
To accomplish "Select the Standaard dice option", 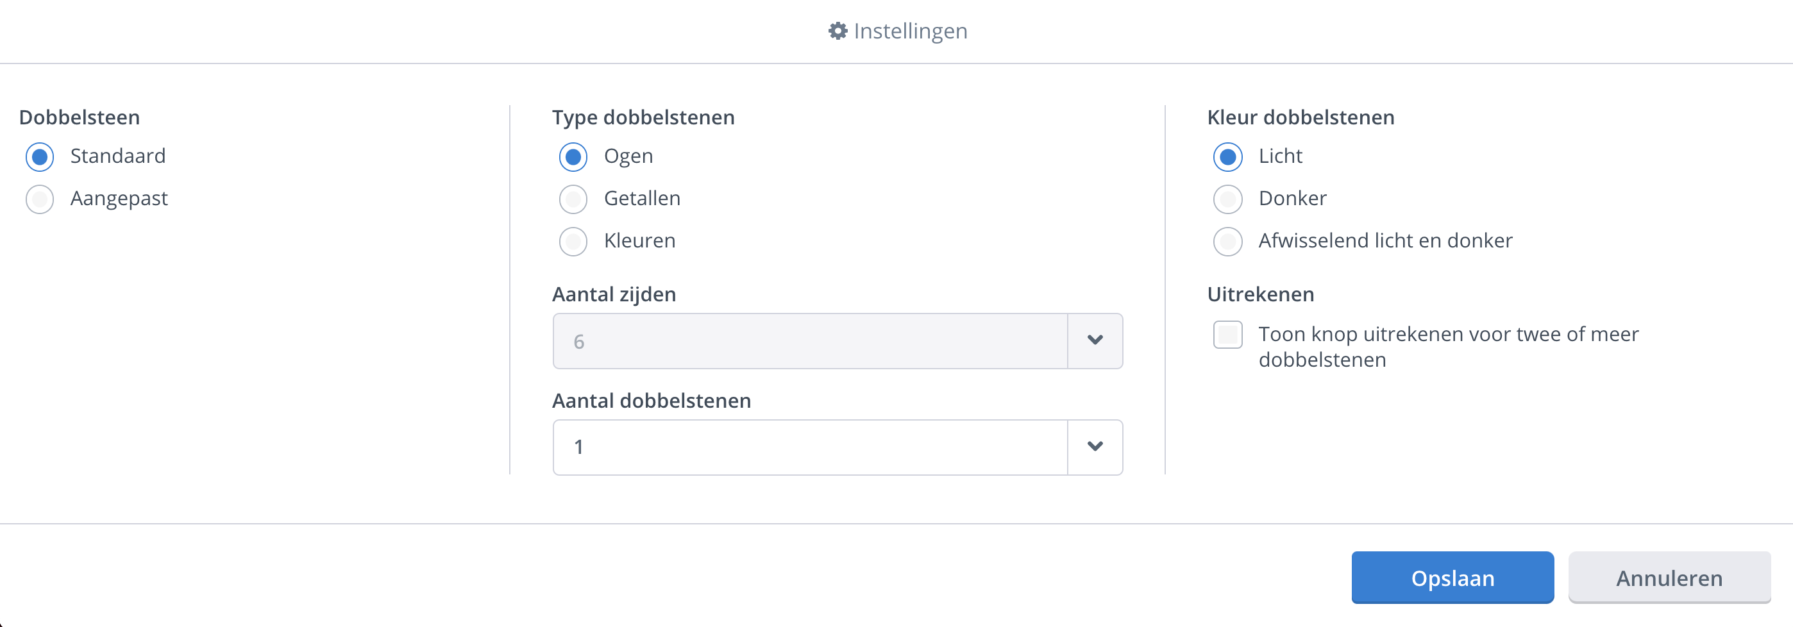I will [x=40, y=156].
